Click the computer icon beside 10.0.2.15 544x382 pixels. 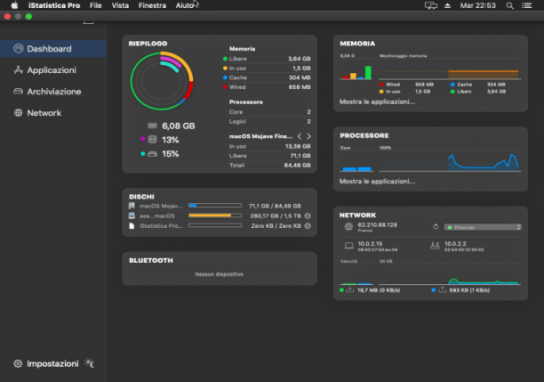click(348, 246)
